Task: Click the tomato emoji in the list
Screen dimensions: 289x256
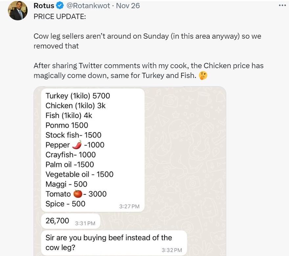Action: tap(78, 194)
